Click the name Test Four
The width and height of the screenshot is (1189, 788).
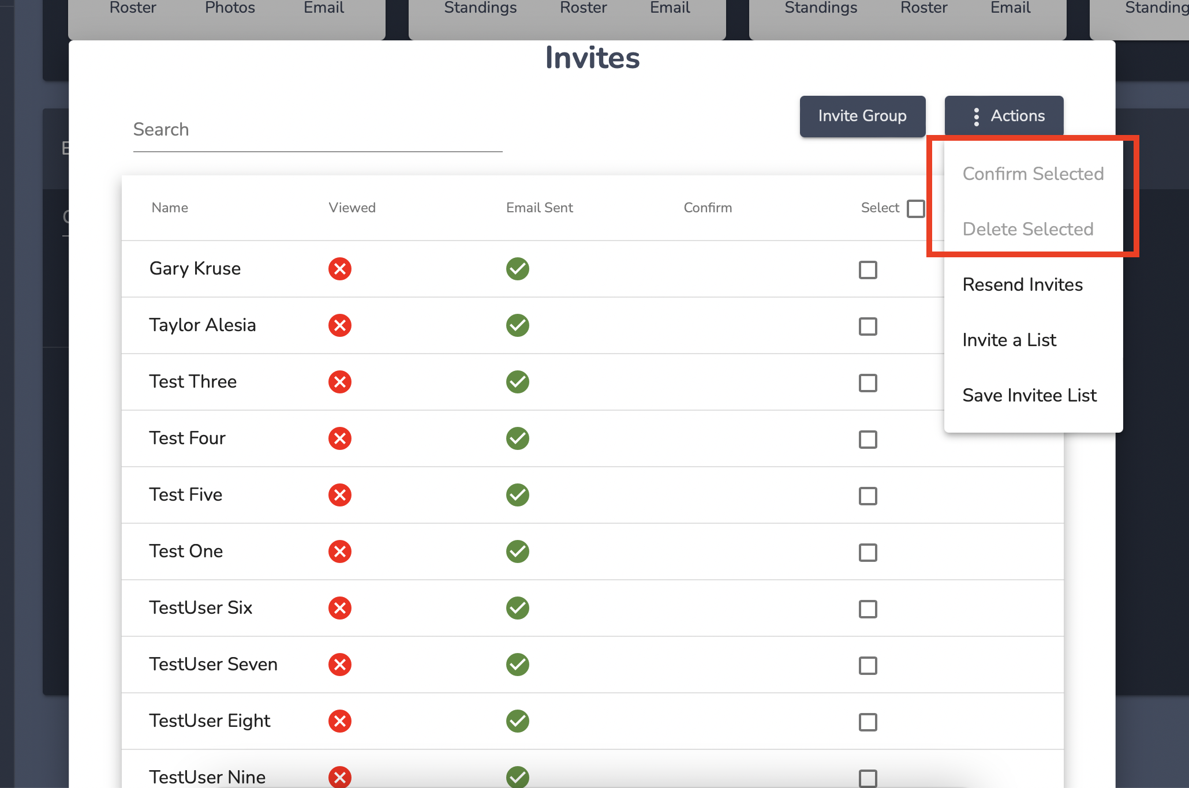(x=187, y=438)
